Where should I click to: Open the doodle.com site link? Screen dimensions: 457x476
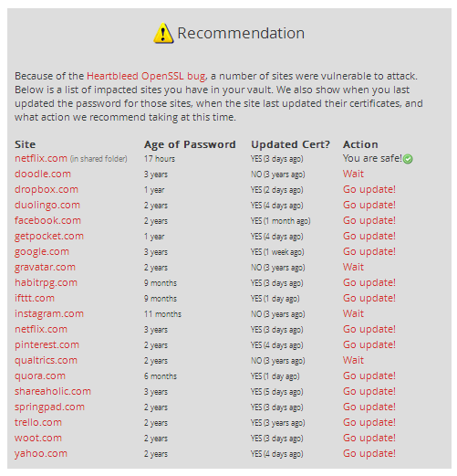coord(43,174)
